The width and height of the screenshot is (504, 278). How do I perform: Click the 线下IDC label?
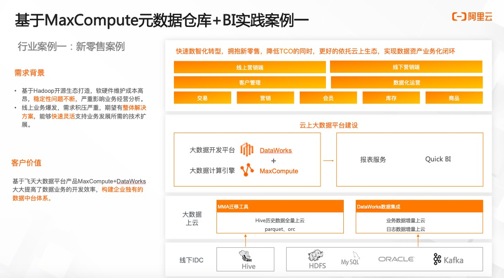click(191, 260)
